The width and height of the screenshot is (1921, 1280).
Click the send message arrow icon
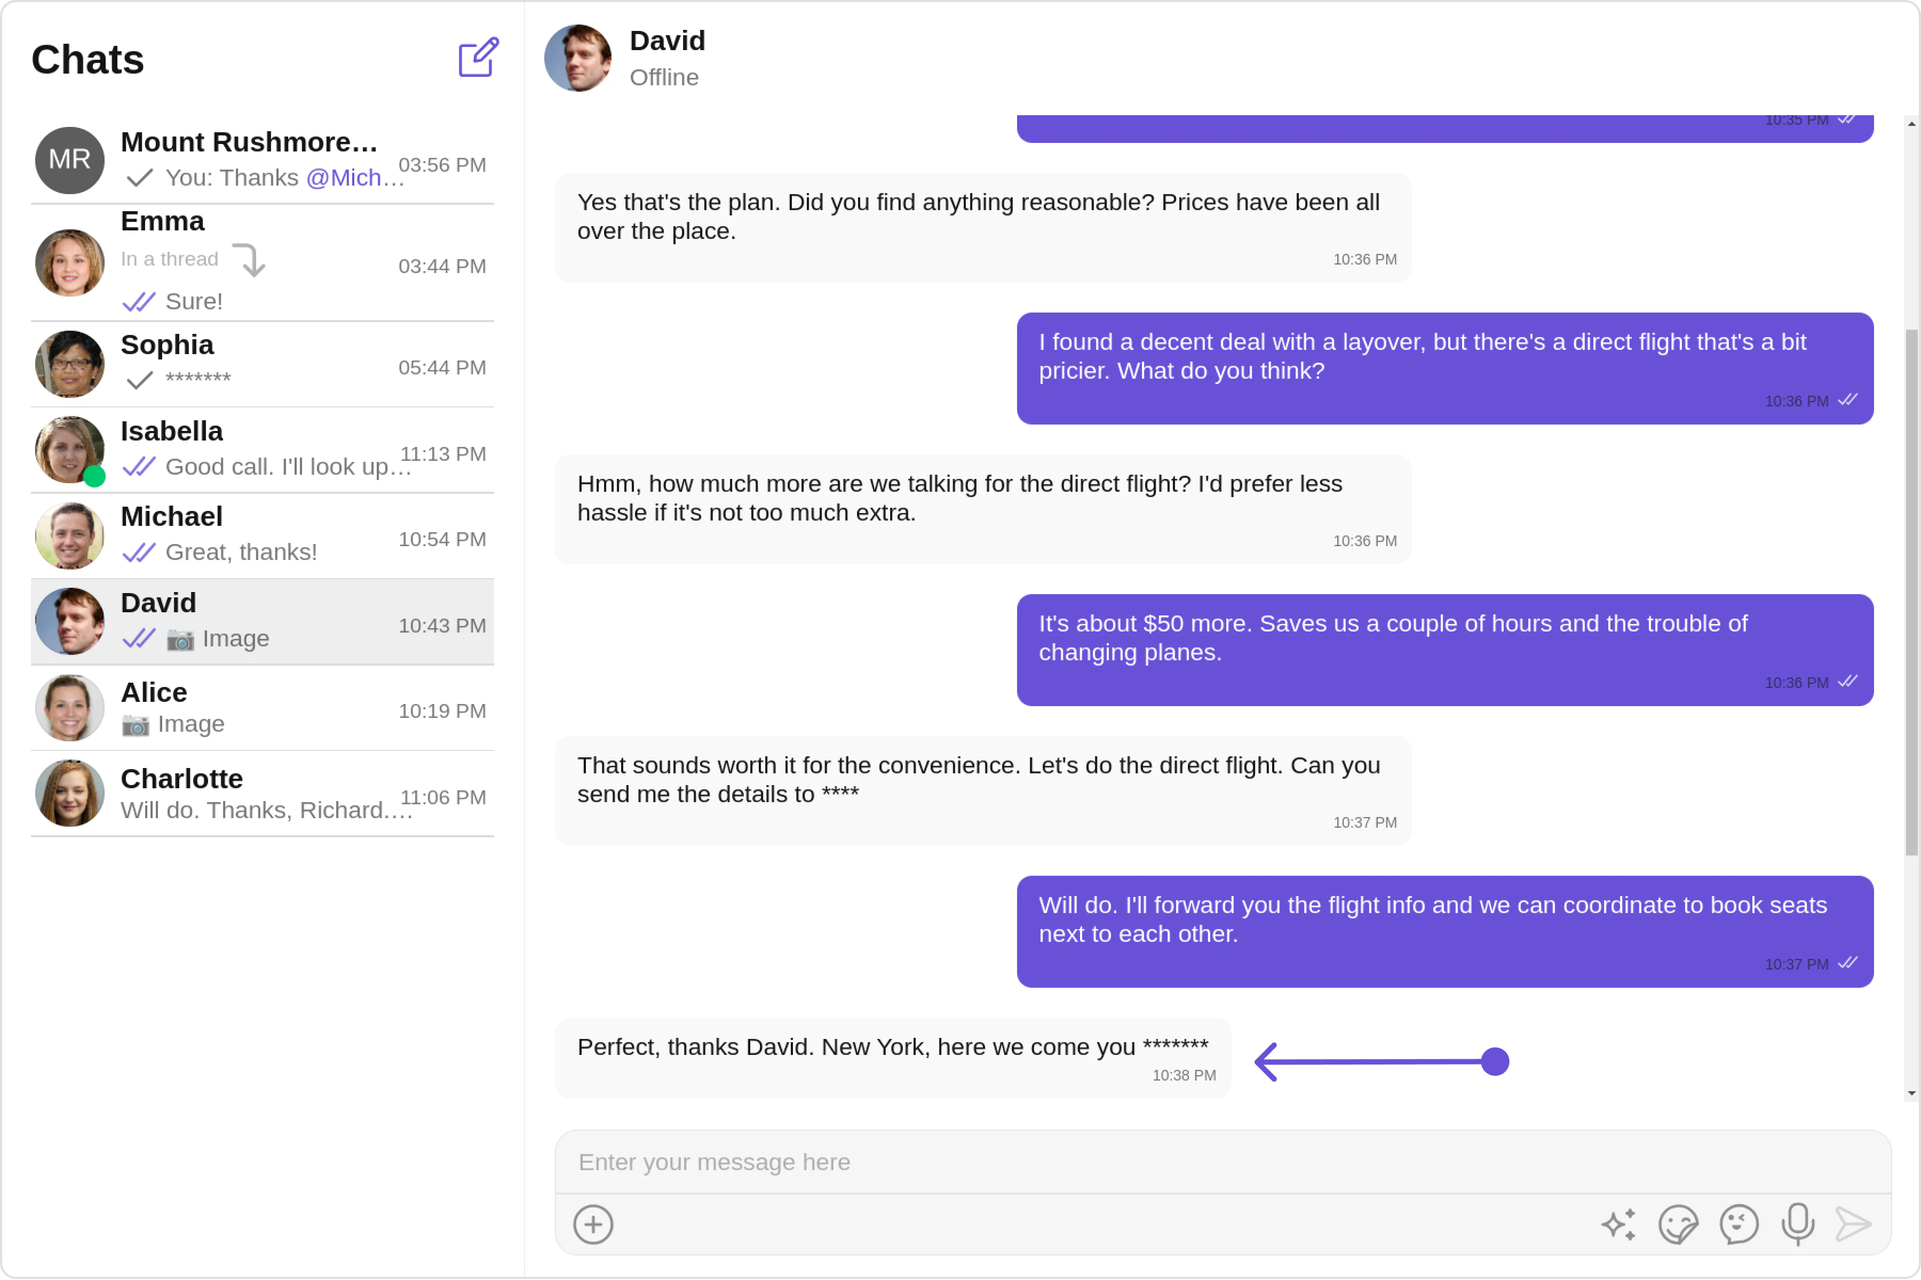[1852, 1223]
